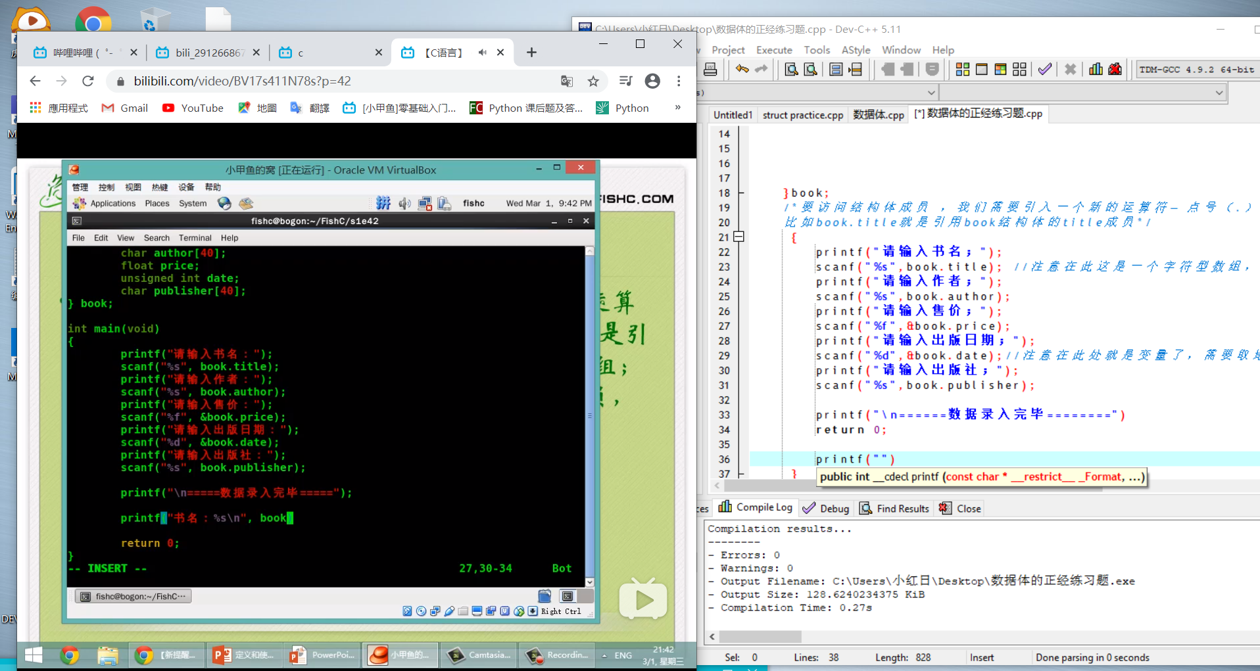Expand the bookmarks bar overflow chevron
1260x671 pixels.
[677, 108]
